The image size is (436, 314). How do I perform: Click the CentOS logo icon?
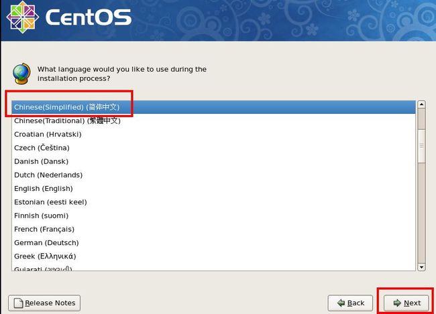click(22, 17)
